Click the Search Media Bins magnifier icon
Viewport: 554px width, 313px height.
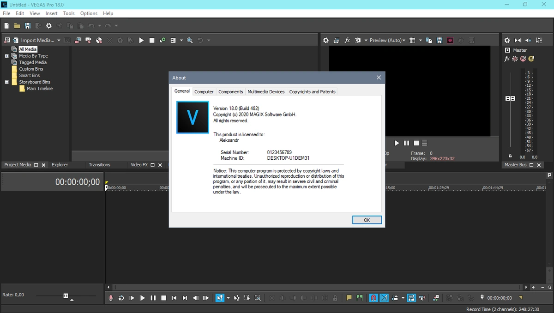(x=190, y=40)
